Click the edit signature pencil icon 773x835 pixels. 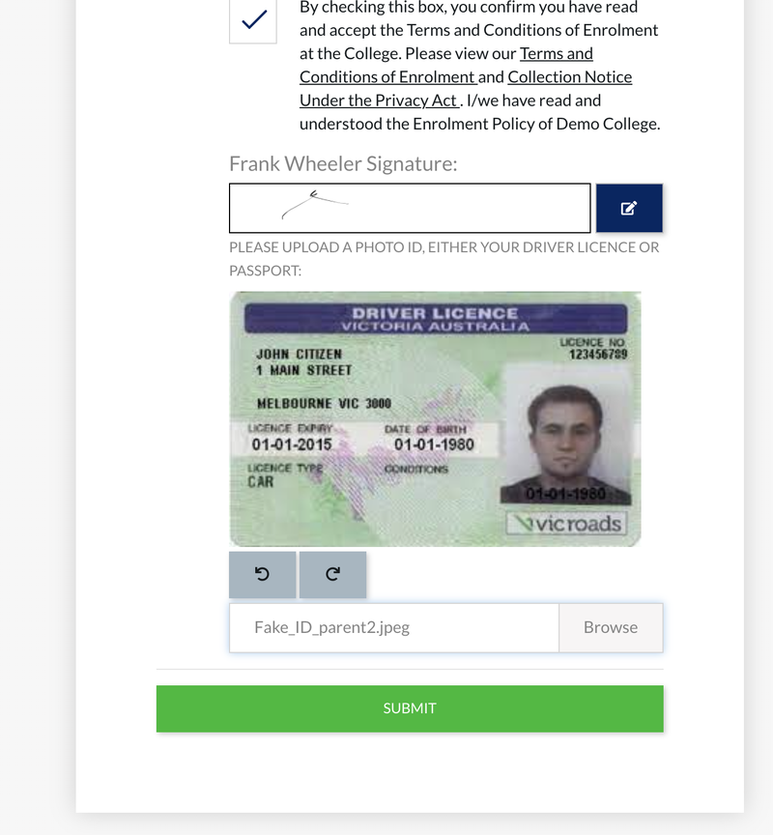[629, 208]
